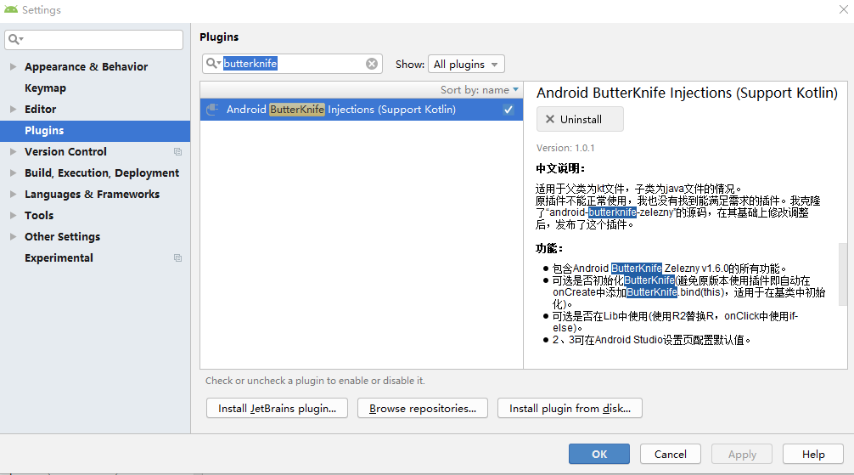This screenshot has width=854, height=475.
Task: Expand the Other Settings section
Action: [13, 237]
